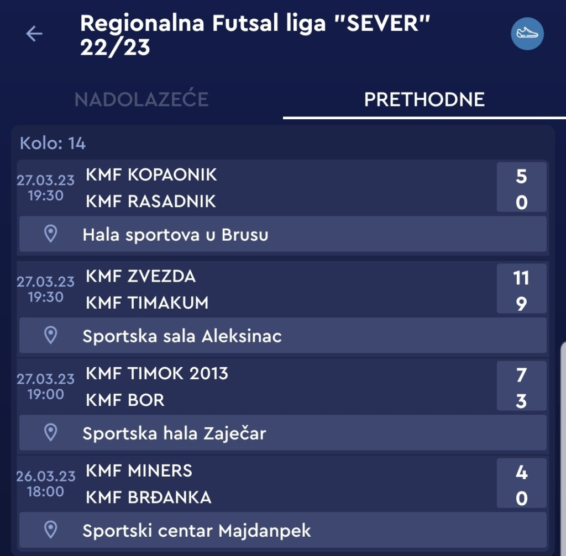This screenshot has height=556, width=566.
Task: Open KMF KOPAONIK team entry
Action: 151,174
